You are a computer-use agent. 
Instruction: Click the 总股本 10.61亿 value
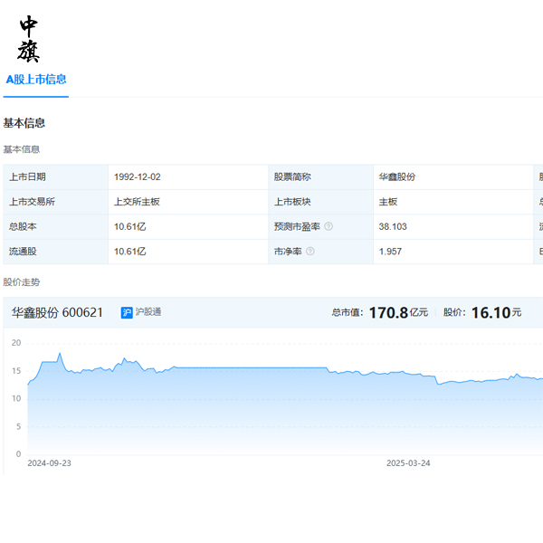pos(130,226)
